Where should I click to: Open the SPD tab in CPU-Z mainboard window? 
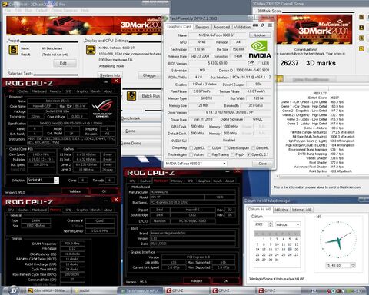(190, 181)
